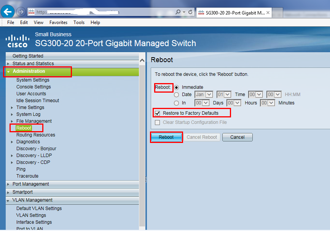Open Default VLAN Settings page
Screen dimensions: 330x231
tap(39, 209)
